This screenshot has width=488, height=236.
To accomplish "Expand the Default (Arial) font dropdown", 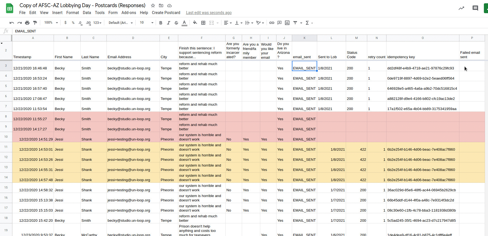I will (121, 23).
